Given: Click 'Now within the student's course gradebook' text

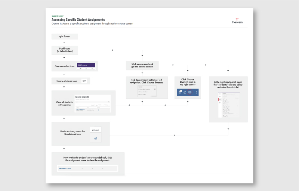Looking at the screenshot, I should point(87,159).
